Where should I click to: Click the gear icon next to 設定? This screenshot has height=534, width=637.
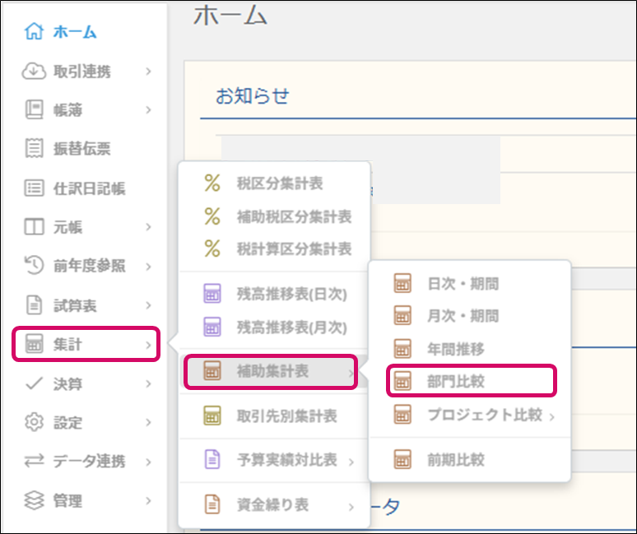[34, 423]
